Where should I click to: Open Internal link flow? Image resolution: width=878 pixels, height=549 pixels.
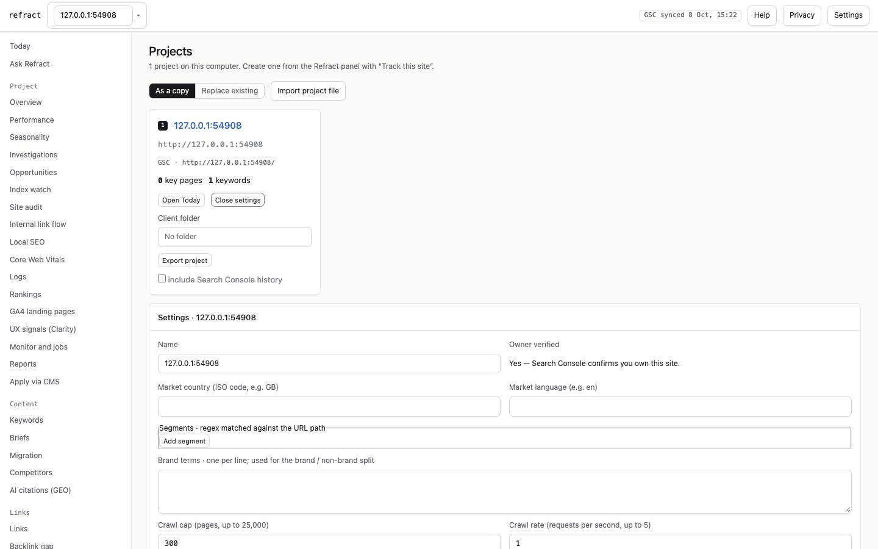pyautogui.click(x=38, y=224)
